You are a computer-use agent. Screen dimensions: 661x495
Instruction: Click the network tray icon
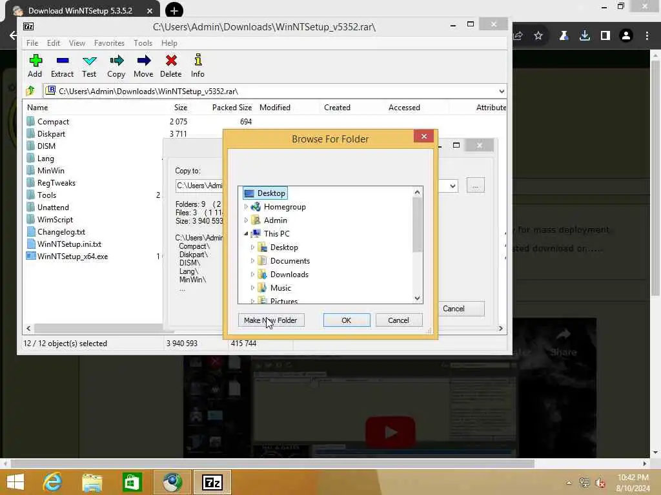(584, 482)
